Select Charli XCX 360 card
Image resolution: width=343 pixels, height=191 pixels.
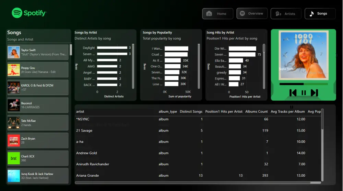[38, 158]
